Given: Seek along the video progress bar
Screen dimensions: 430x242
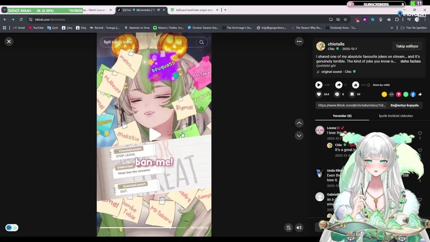Looking at the screenshot, I should (143, 228).
